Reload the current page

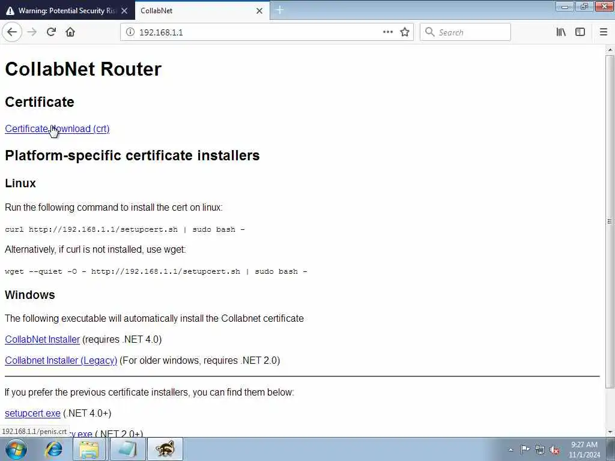click(51, 32)
